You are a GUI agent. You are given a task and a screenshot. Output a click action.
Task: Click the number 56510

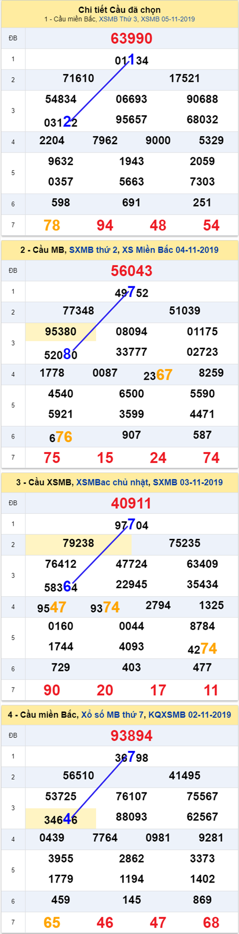(x=78, y=776)
